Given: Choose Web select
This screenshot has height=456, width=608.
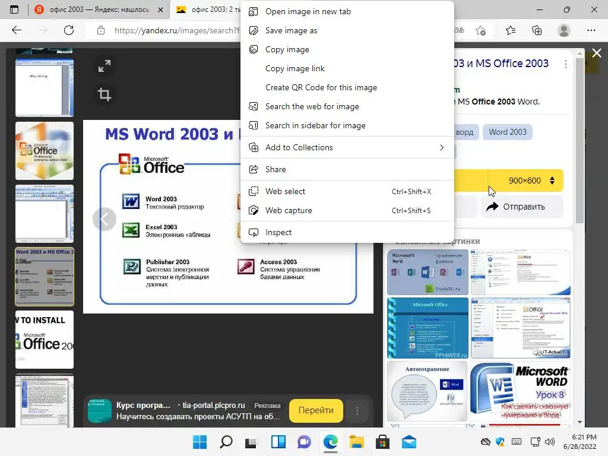Looking at the screenshot, I should pos(347,192).
